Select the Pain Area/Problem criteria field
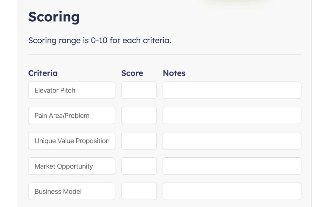The image size is (331, 207). click(x=71, y=115)
